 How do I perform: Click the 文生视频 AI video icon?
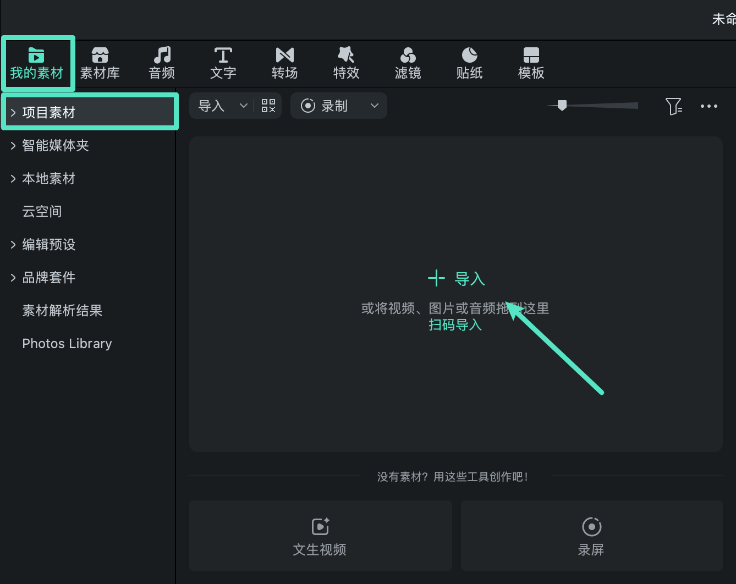[x=321, y=526]
